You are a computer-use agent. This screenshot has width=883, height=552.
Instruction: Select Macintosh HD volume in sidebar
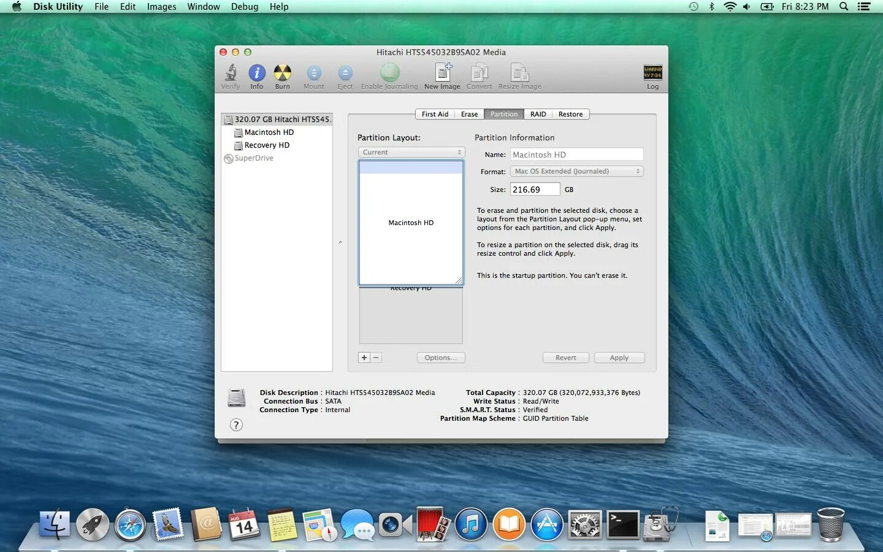click(x=277, y=132)
